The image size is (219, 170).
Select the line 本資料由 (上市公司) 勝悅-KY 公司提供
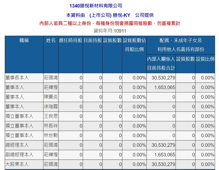110,15
